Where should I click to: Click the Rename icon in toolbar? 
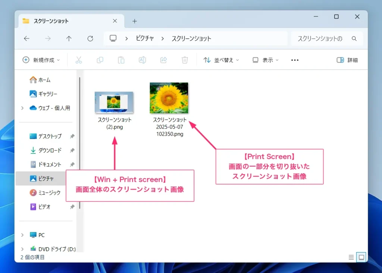142,60
